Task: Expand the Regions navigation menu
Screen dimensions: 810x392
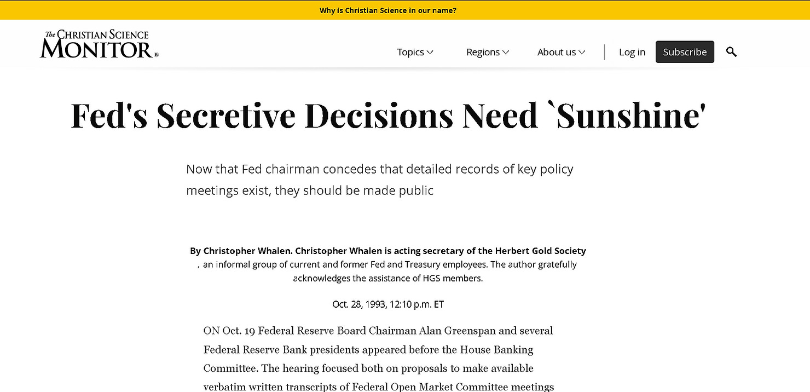Action: (483, 52)
